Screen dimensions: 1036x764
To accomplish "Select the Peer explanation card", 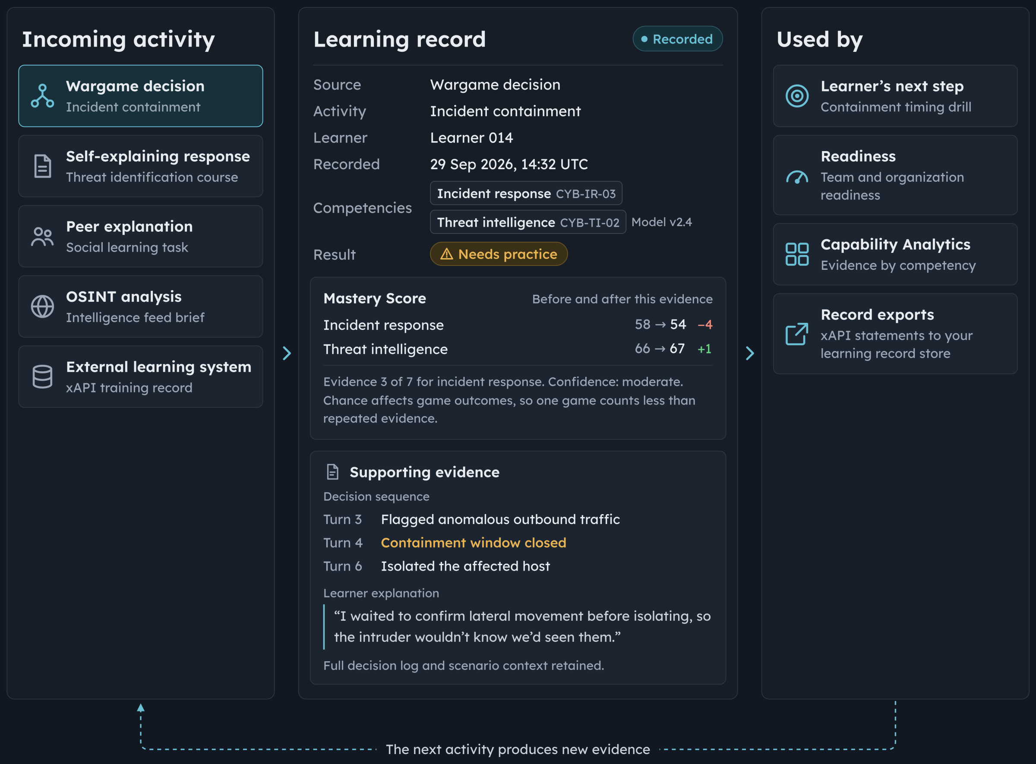I will click(x=141, y=237).
